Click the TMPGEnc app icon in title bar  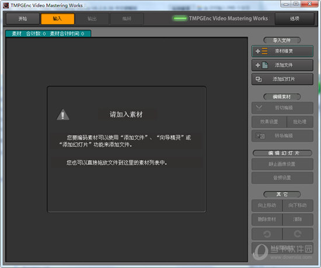click(6, 5)
